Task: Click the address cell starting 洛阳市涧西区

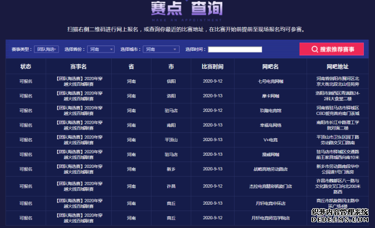Action: click(x=338, y=96)
